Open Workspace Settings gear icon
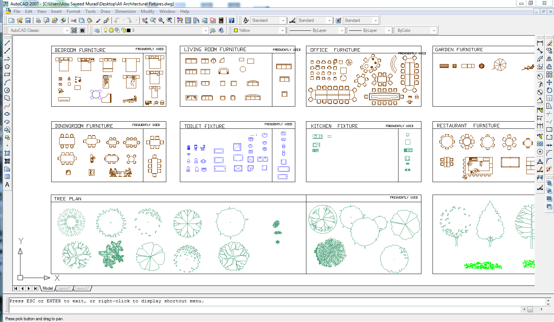The height and width of the screenshot is (322, 554). [x=74, y=30]
